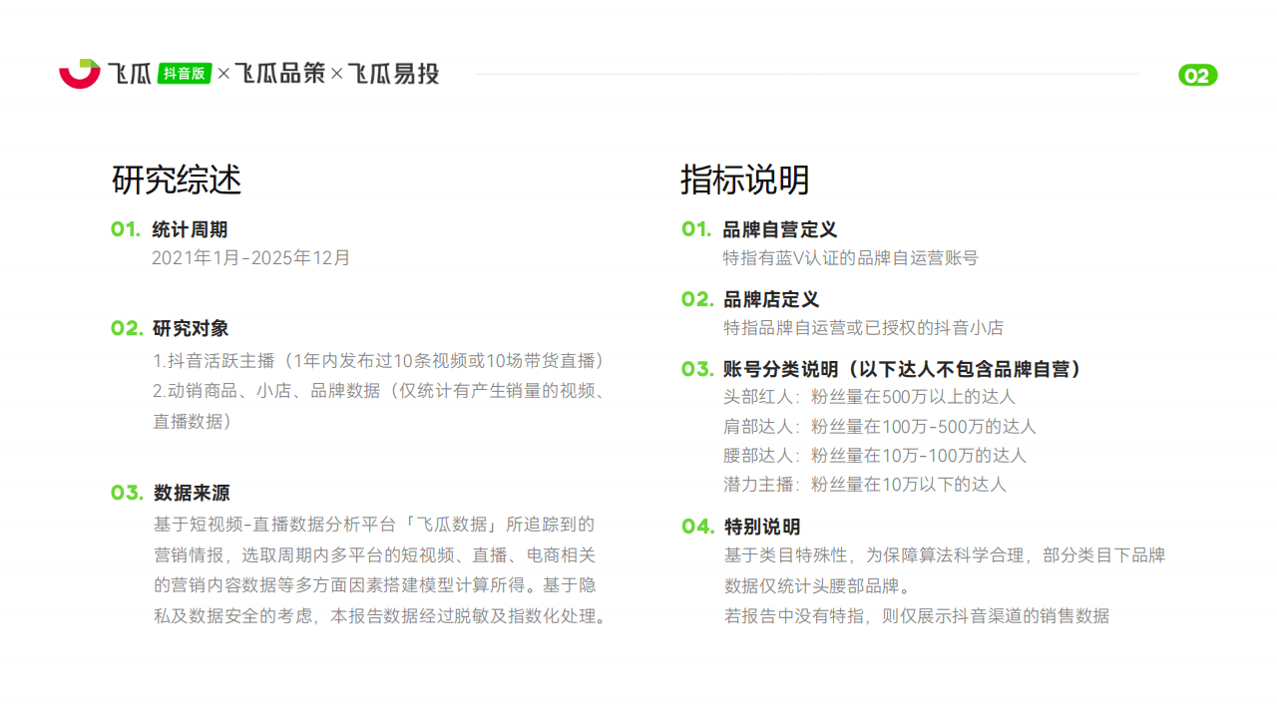Click the 数据来源 subheading
1277x718 pixels.
[192, 494]
